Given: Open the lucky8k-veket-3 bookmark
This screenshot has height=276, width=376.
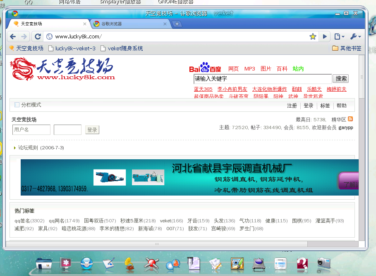Looking at the screenshot, I should point(72,48).
